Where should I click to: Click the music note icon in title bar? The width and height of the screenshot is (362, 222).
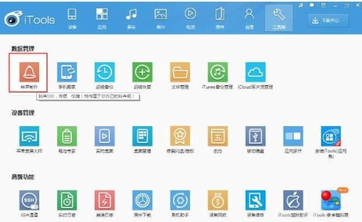click(x=300, y=5)
